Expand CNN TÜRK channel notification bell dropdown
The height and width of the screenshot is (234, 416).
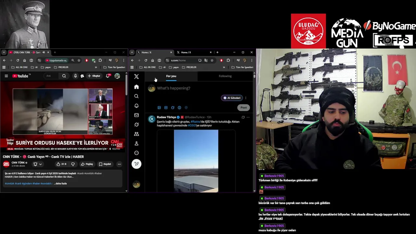coord(38,164)
